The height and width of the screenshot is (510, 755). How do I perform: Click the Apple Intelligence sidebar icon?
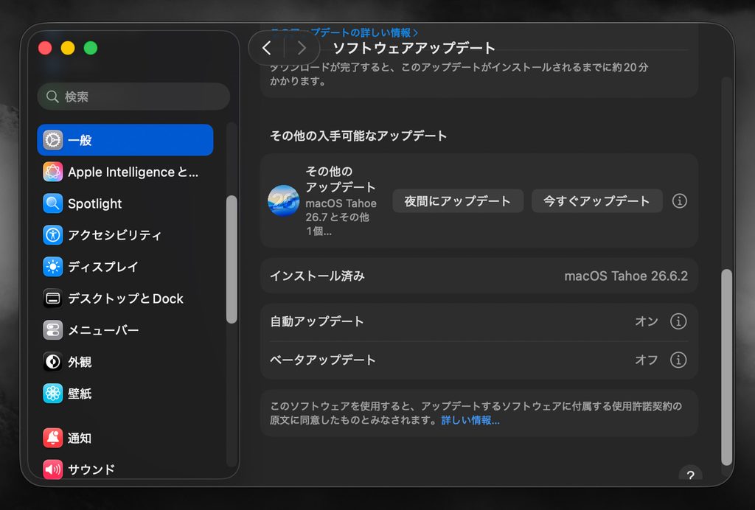tap(53, 172)
